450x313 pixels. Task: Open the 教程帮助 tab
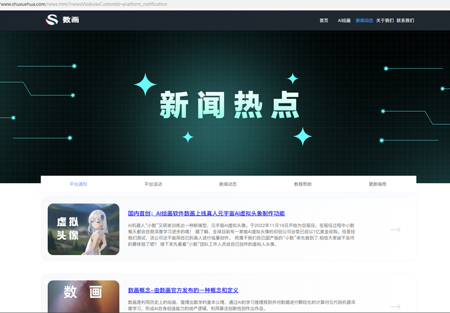(x=303, y=184)
